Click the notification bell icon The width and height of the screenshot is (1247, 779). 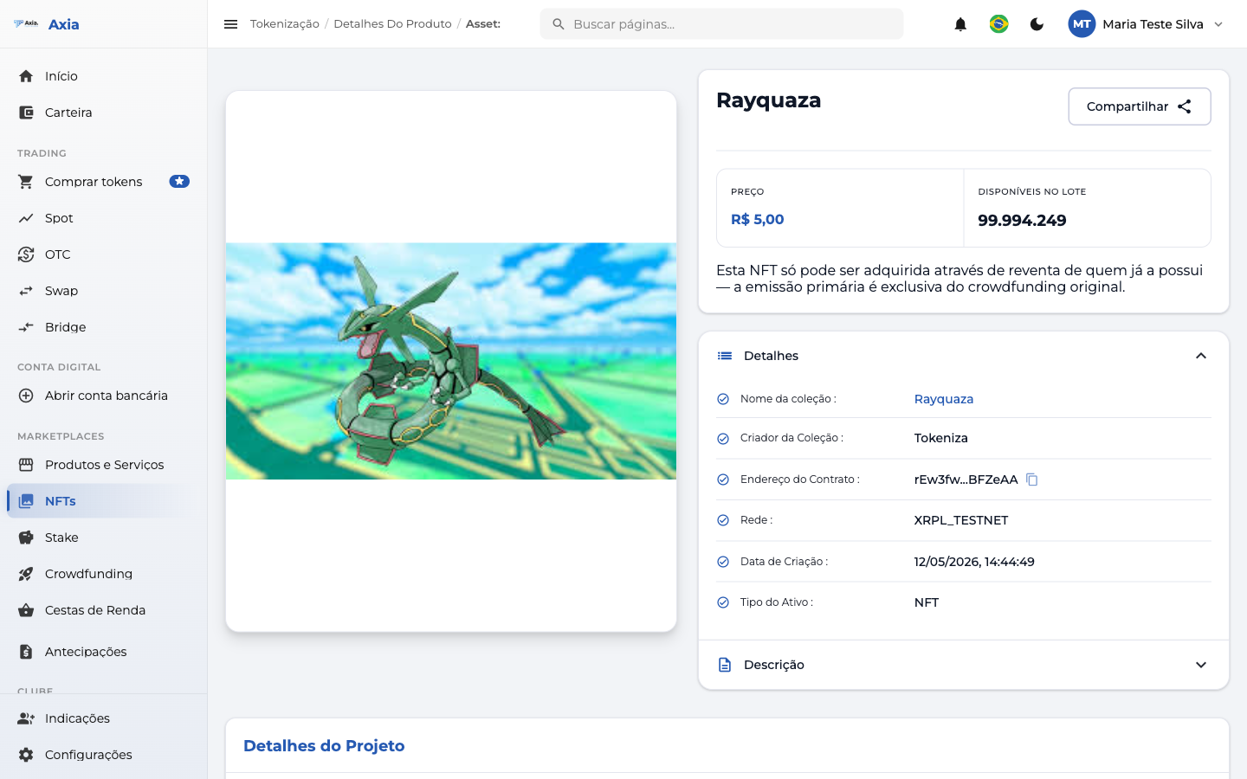click(x=960, y=24)
